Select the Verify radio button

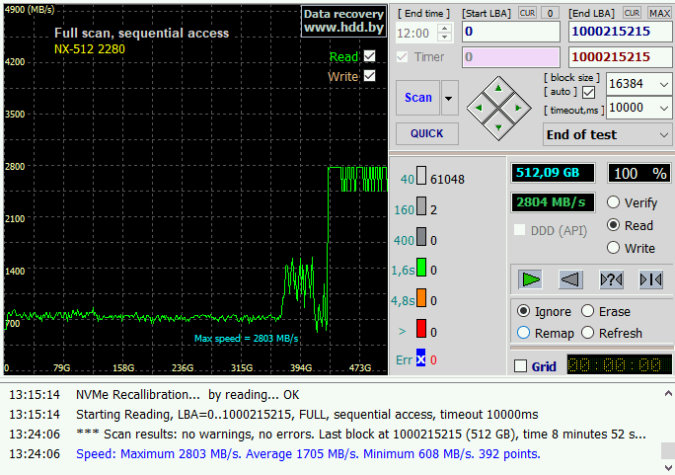613,202
